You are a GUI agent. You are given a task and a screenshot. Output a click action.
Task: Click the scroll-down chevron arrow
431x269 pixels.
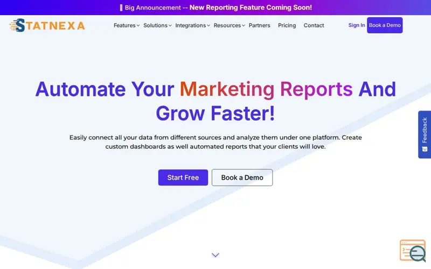coord(215,255)
